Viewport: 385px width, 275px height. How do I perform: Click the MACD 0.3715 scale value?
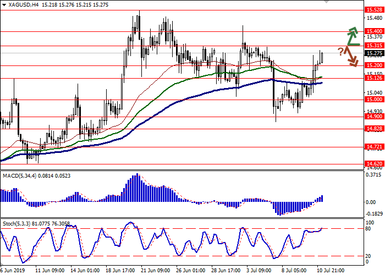click(x=374, y=175)
